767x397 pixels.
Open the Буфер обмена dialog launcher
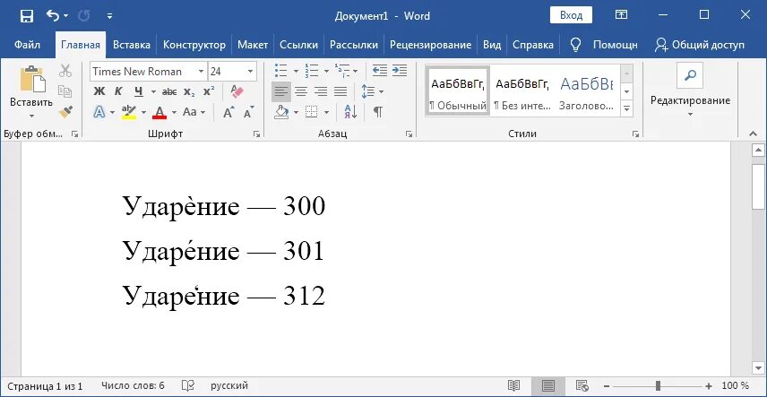click(75, 134)
